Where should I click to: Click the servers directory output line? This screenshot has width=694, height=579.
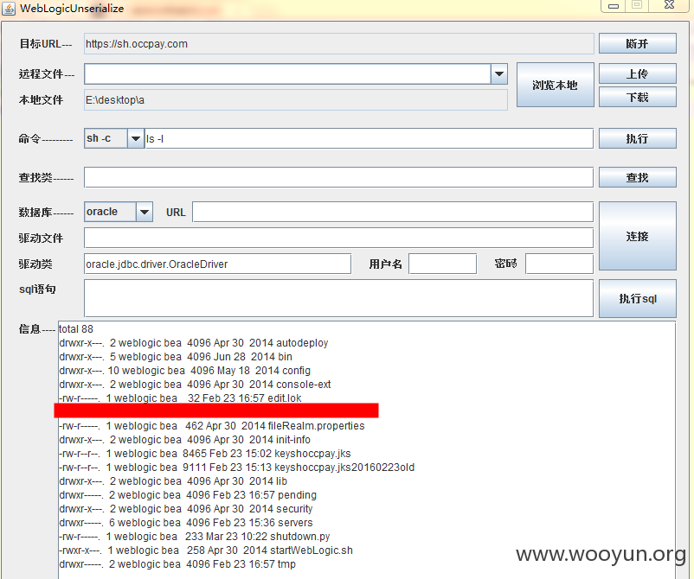[186, 523]
